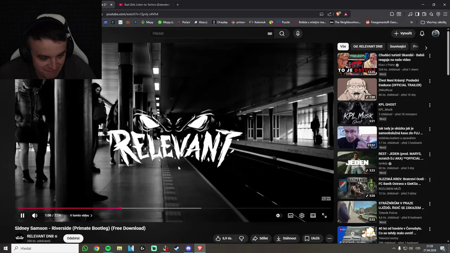450x253 pixels.
Task: Like the video with 6,9 tis. thumbs up
Action: pyautogui.click(x=224, y=238)
